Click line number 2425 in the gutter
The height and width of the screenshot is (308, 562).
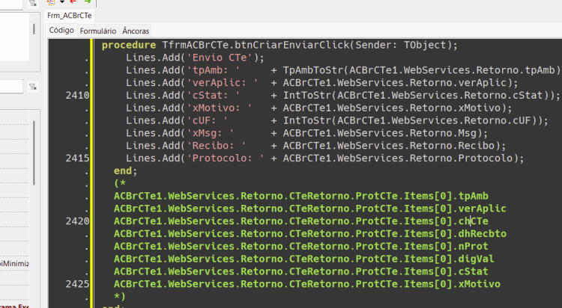tap(77, 284)
